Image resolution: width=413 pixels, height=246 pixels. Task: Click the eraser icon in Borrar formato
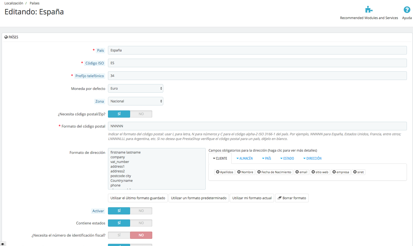280,198
